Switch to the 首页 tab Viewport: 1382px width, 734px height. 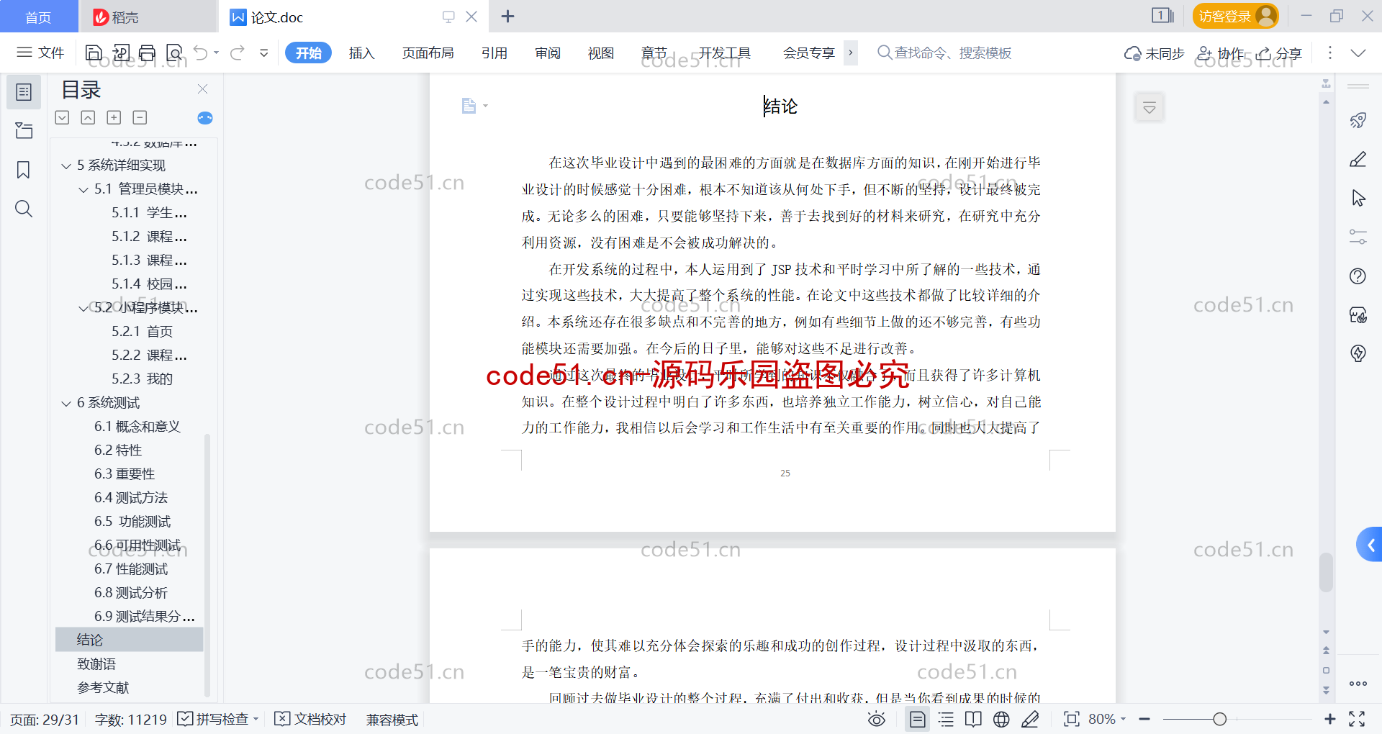tap(38, 17)
